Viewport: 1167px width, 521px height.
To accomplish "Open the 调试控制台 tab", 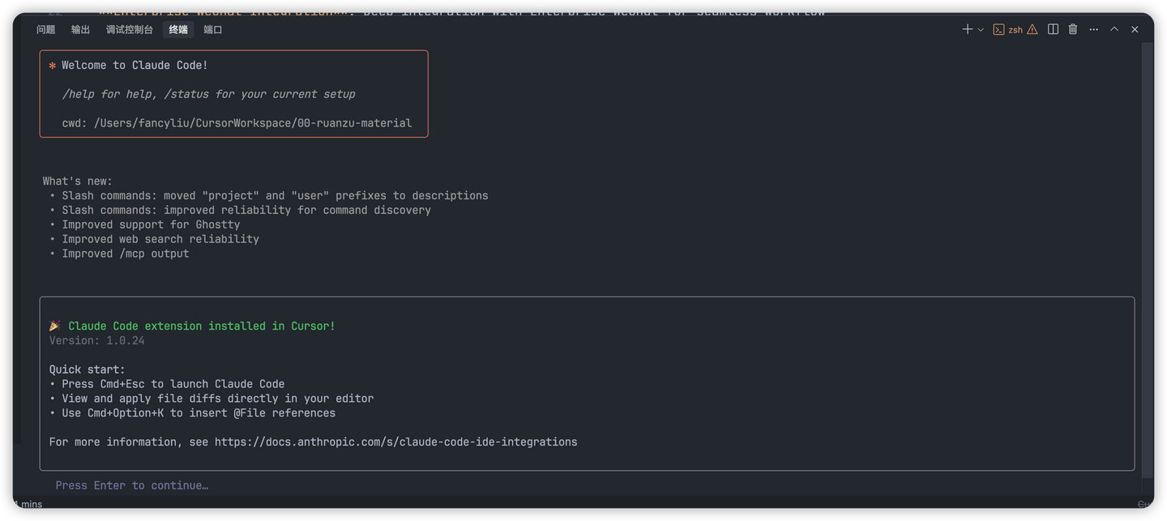I will [x=130, y=30].
